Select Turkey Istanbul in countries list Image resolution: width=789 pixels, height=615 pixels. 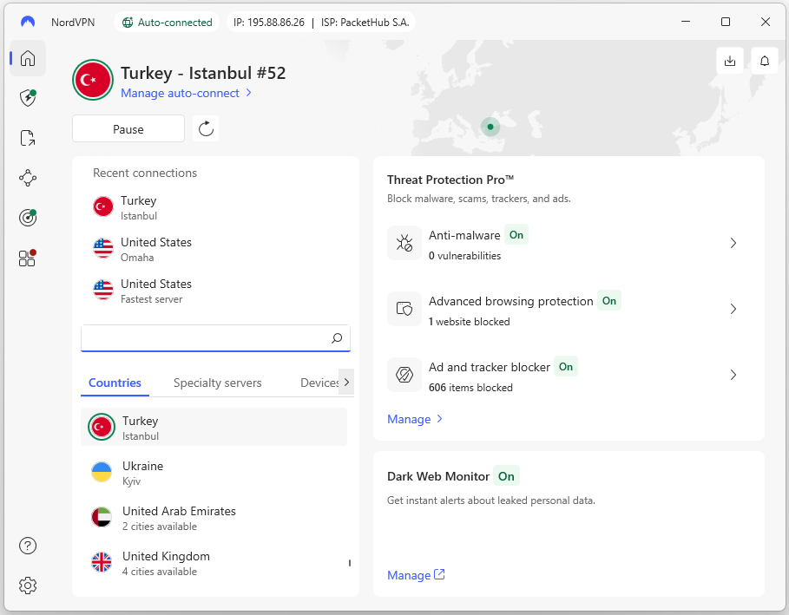[x=214, y=427]
